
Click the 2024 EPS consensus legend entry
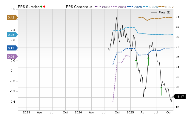(x=118, y=7)
